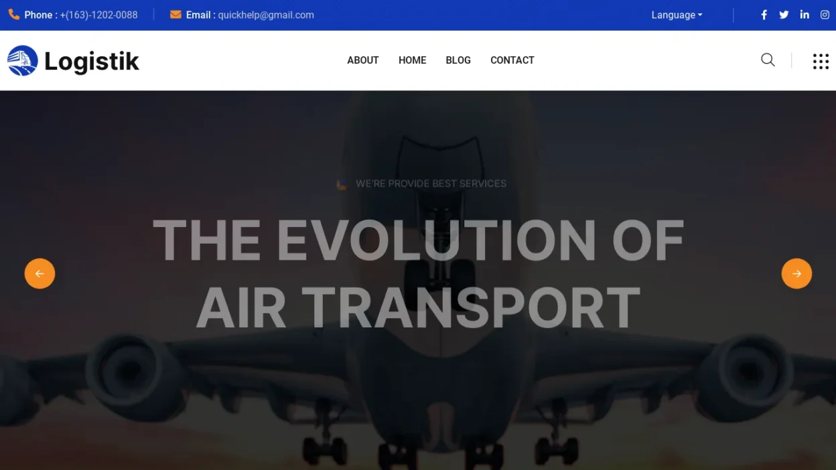The height and width of the screenshot is (470, 836).
Task: Click the phone number +(163)-1202-0088
Action: point(98,15)
